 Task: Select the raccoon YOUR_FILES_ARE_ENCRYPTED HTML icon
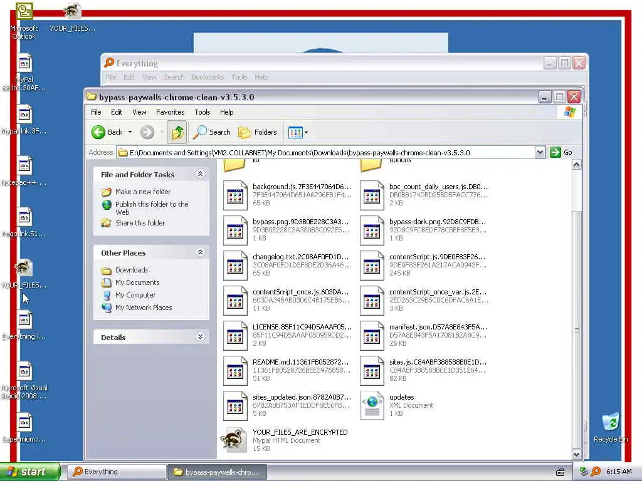pyautogui.click(x=234, y=440)
